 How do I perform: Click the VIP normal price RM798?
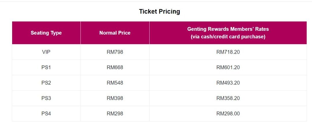115,52
